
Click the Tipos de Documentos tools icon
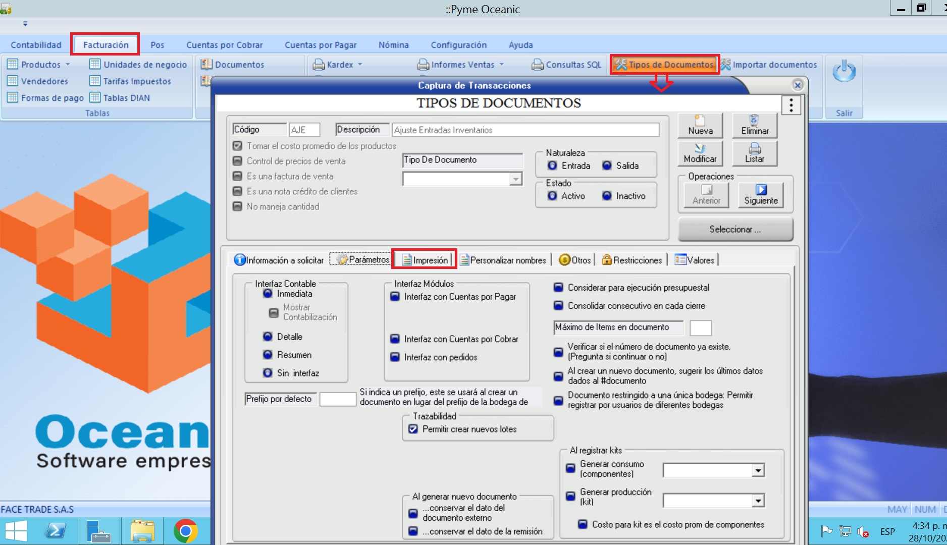(621, 64)
